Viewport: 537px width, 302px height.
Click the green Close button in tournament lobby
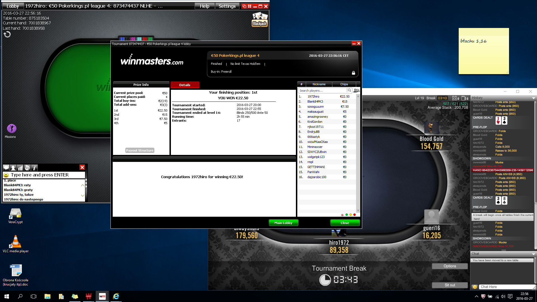(x=345, y=223)
